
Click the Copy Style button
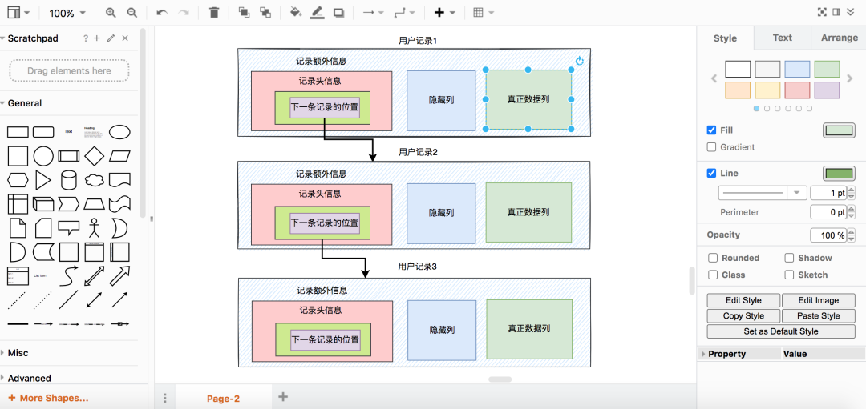coord(743,316)
